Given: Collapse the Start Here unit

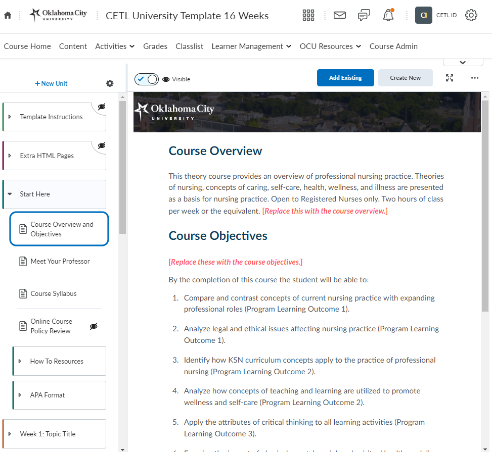Looking at the screenshot, I should click(x=10, y=194).
